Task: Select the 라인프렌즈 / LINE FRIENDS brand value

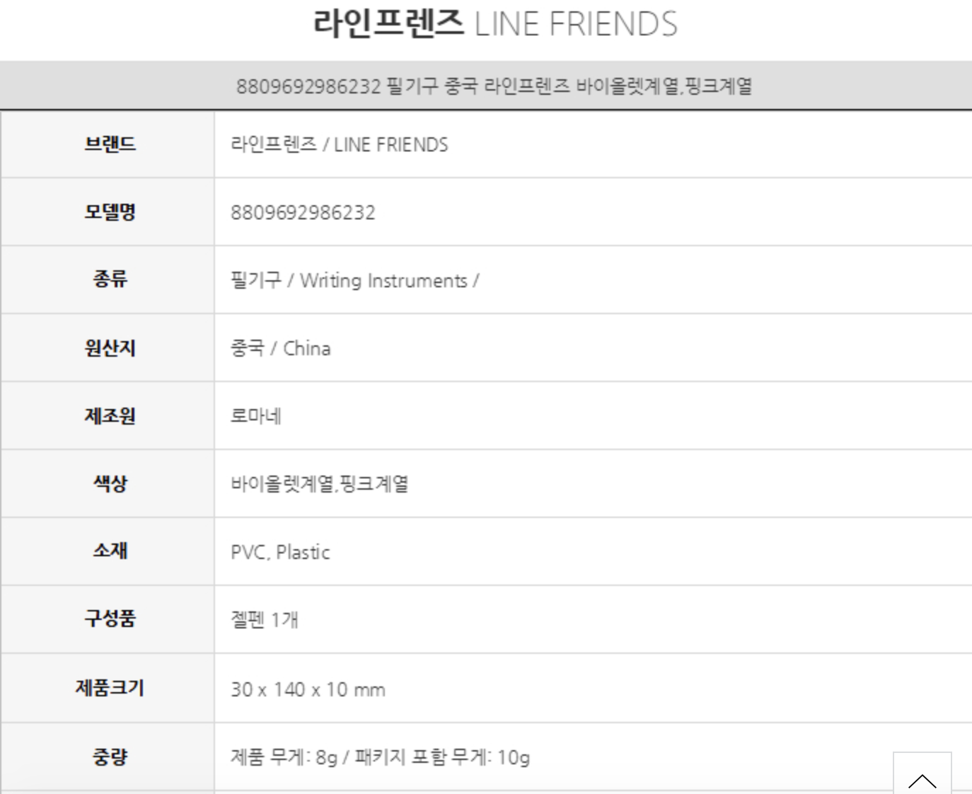Action: tap(340, 145)
